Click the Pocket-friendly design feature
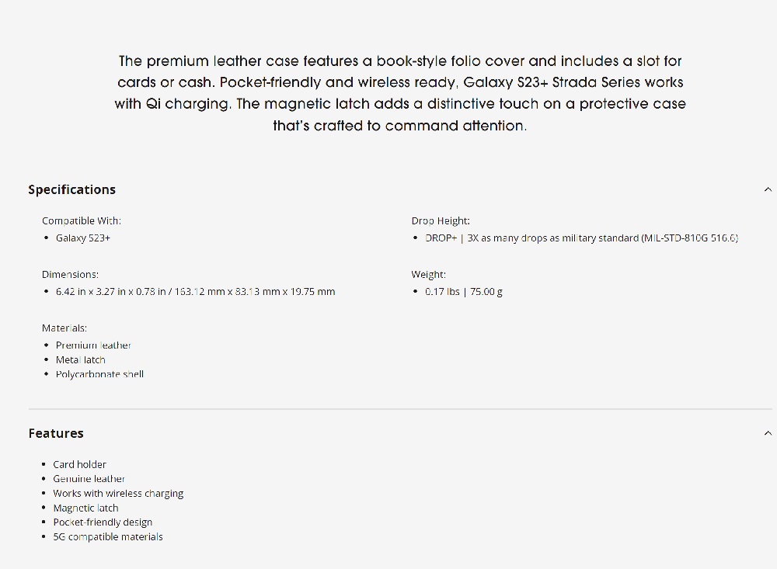 click(103, 522)
